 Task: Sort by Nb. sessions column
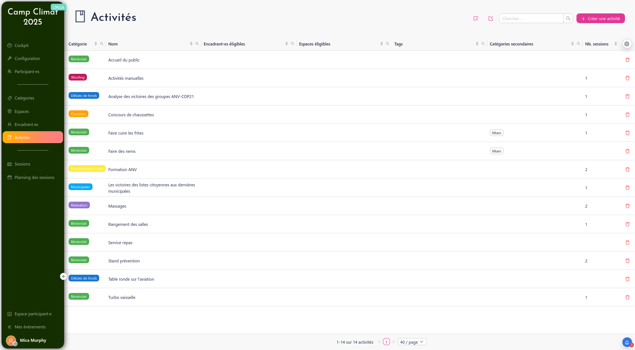coord(616,44)
